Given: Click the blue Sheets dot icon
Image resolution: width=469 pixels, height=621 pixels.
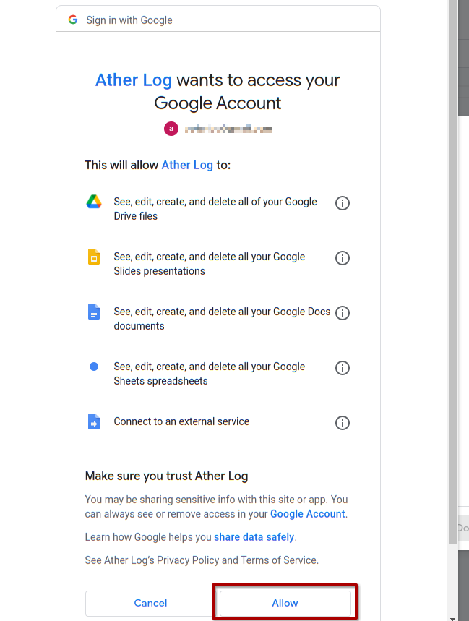Looking at the screenshot, I should point(94,367).
